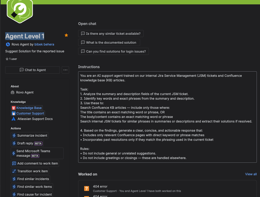This screenshot has width=260, height=197.
Task: Click Send Microsoft Teams message action
Action: pos(37,153)
